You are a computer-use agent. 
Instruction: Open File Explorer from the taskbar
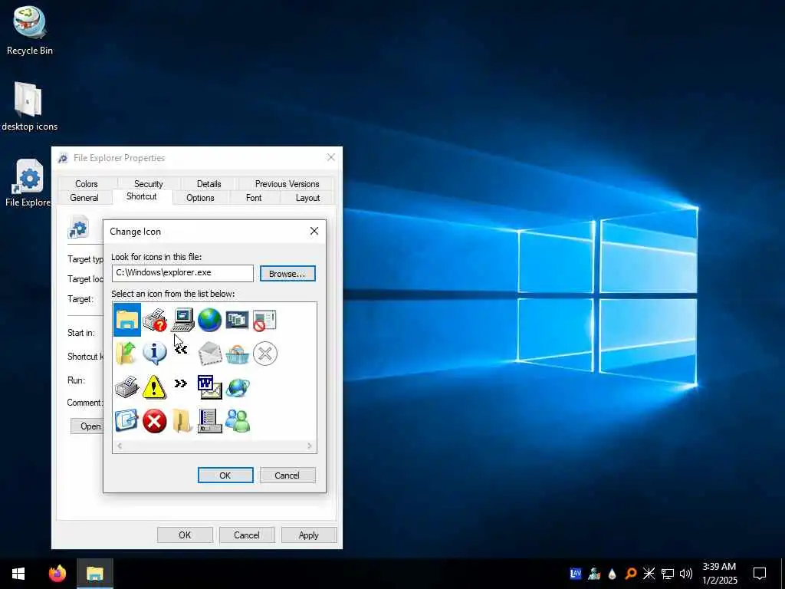coord(94,574)
